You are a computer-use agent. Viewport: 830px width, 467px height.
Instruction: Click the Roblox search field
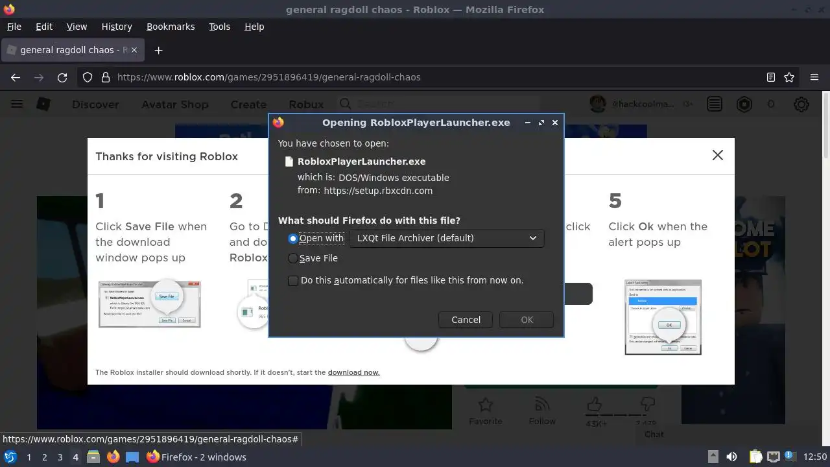tap(438, 104)
